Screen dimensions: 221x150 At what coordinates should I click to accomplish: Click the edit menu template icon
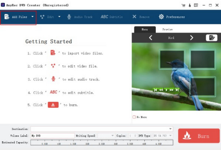[211, 38]
